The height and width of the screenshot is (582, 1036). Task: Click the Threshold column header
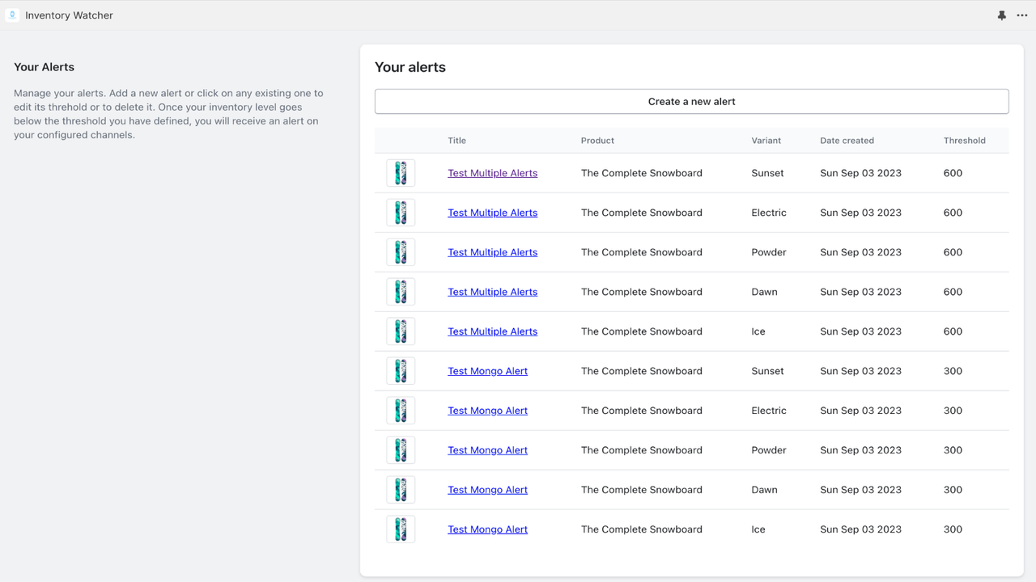coord(964,140)
